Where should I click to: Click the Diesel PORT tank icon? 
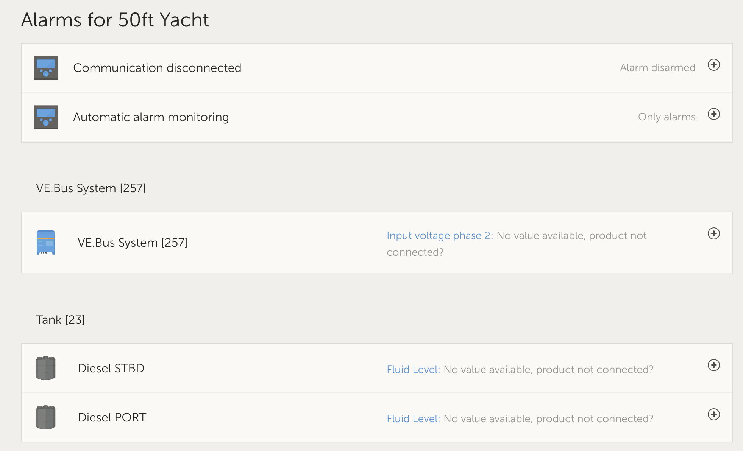pos(46,417)
